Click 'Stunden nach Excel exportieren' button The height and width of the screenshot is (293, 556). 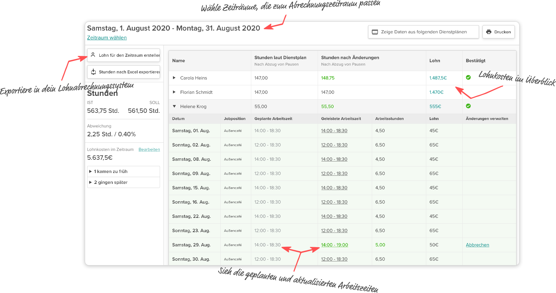pyautogui.click(x=124, y=72)
